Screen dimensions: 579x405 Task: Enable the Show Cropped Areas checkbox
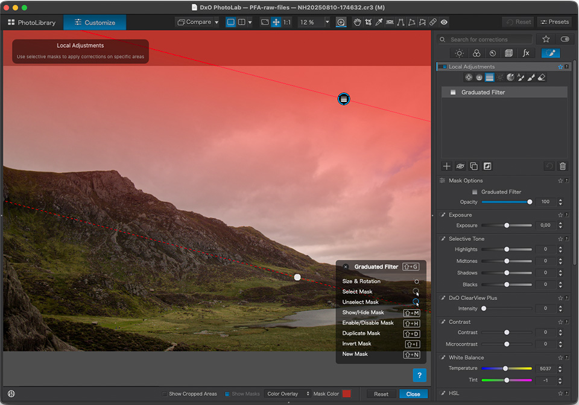(165, 394)
